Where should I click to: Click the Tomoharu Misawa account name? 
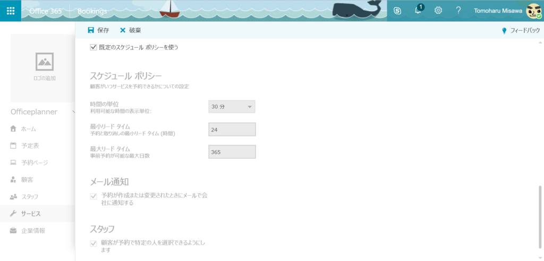(x=497, y=11)
